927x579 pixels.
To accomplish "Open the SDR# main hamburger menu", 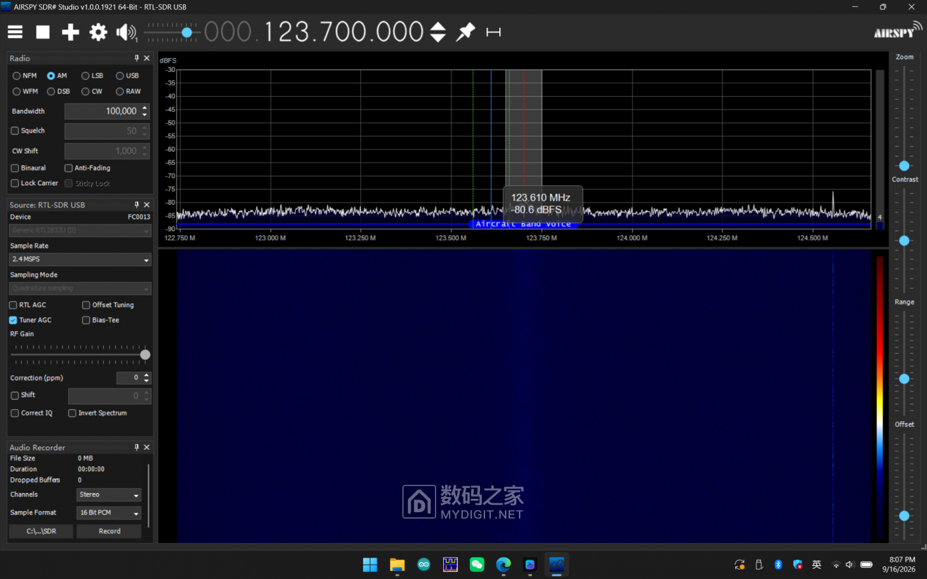I will (15, 32).
